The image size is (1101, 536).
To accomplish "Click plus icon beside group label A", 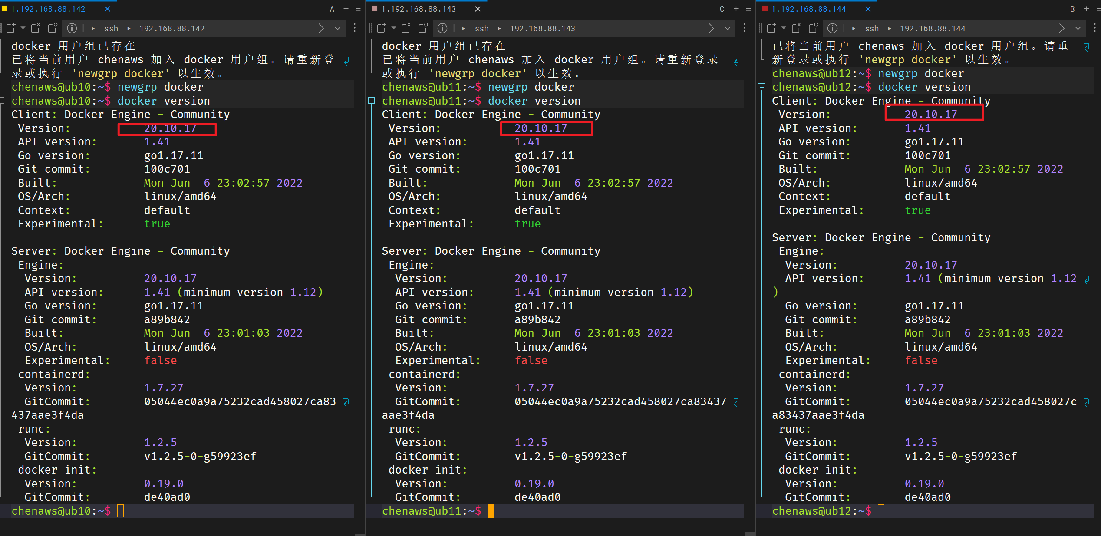I will point(346,9).
